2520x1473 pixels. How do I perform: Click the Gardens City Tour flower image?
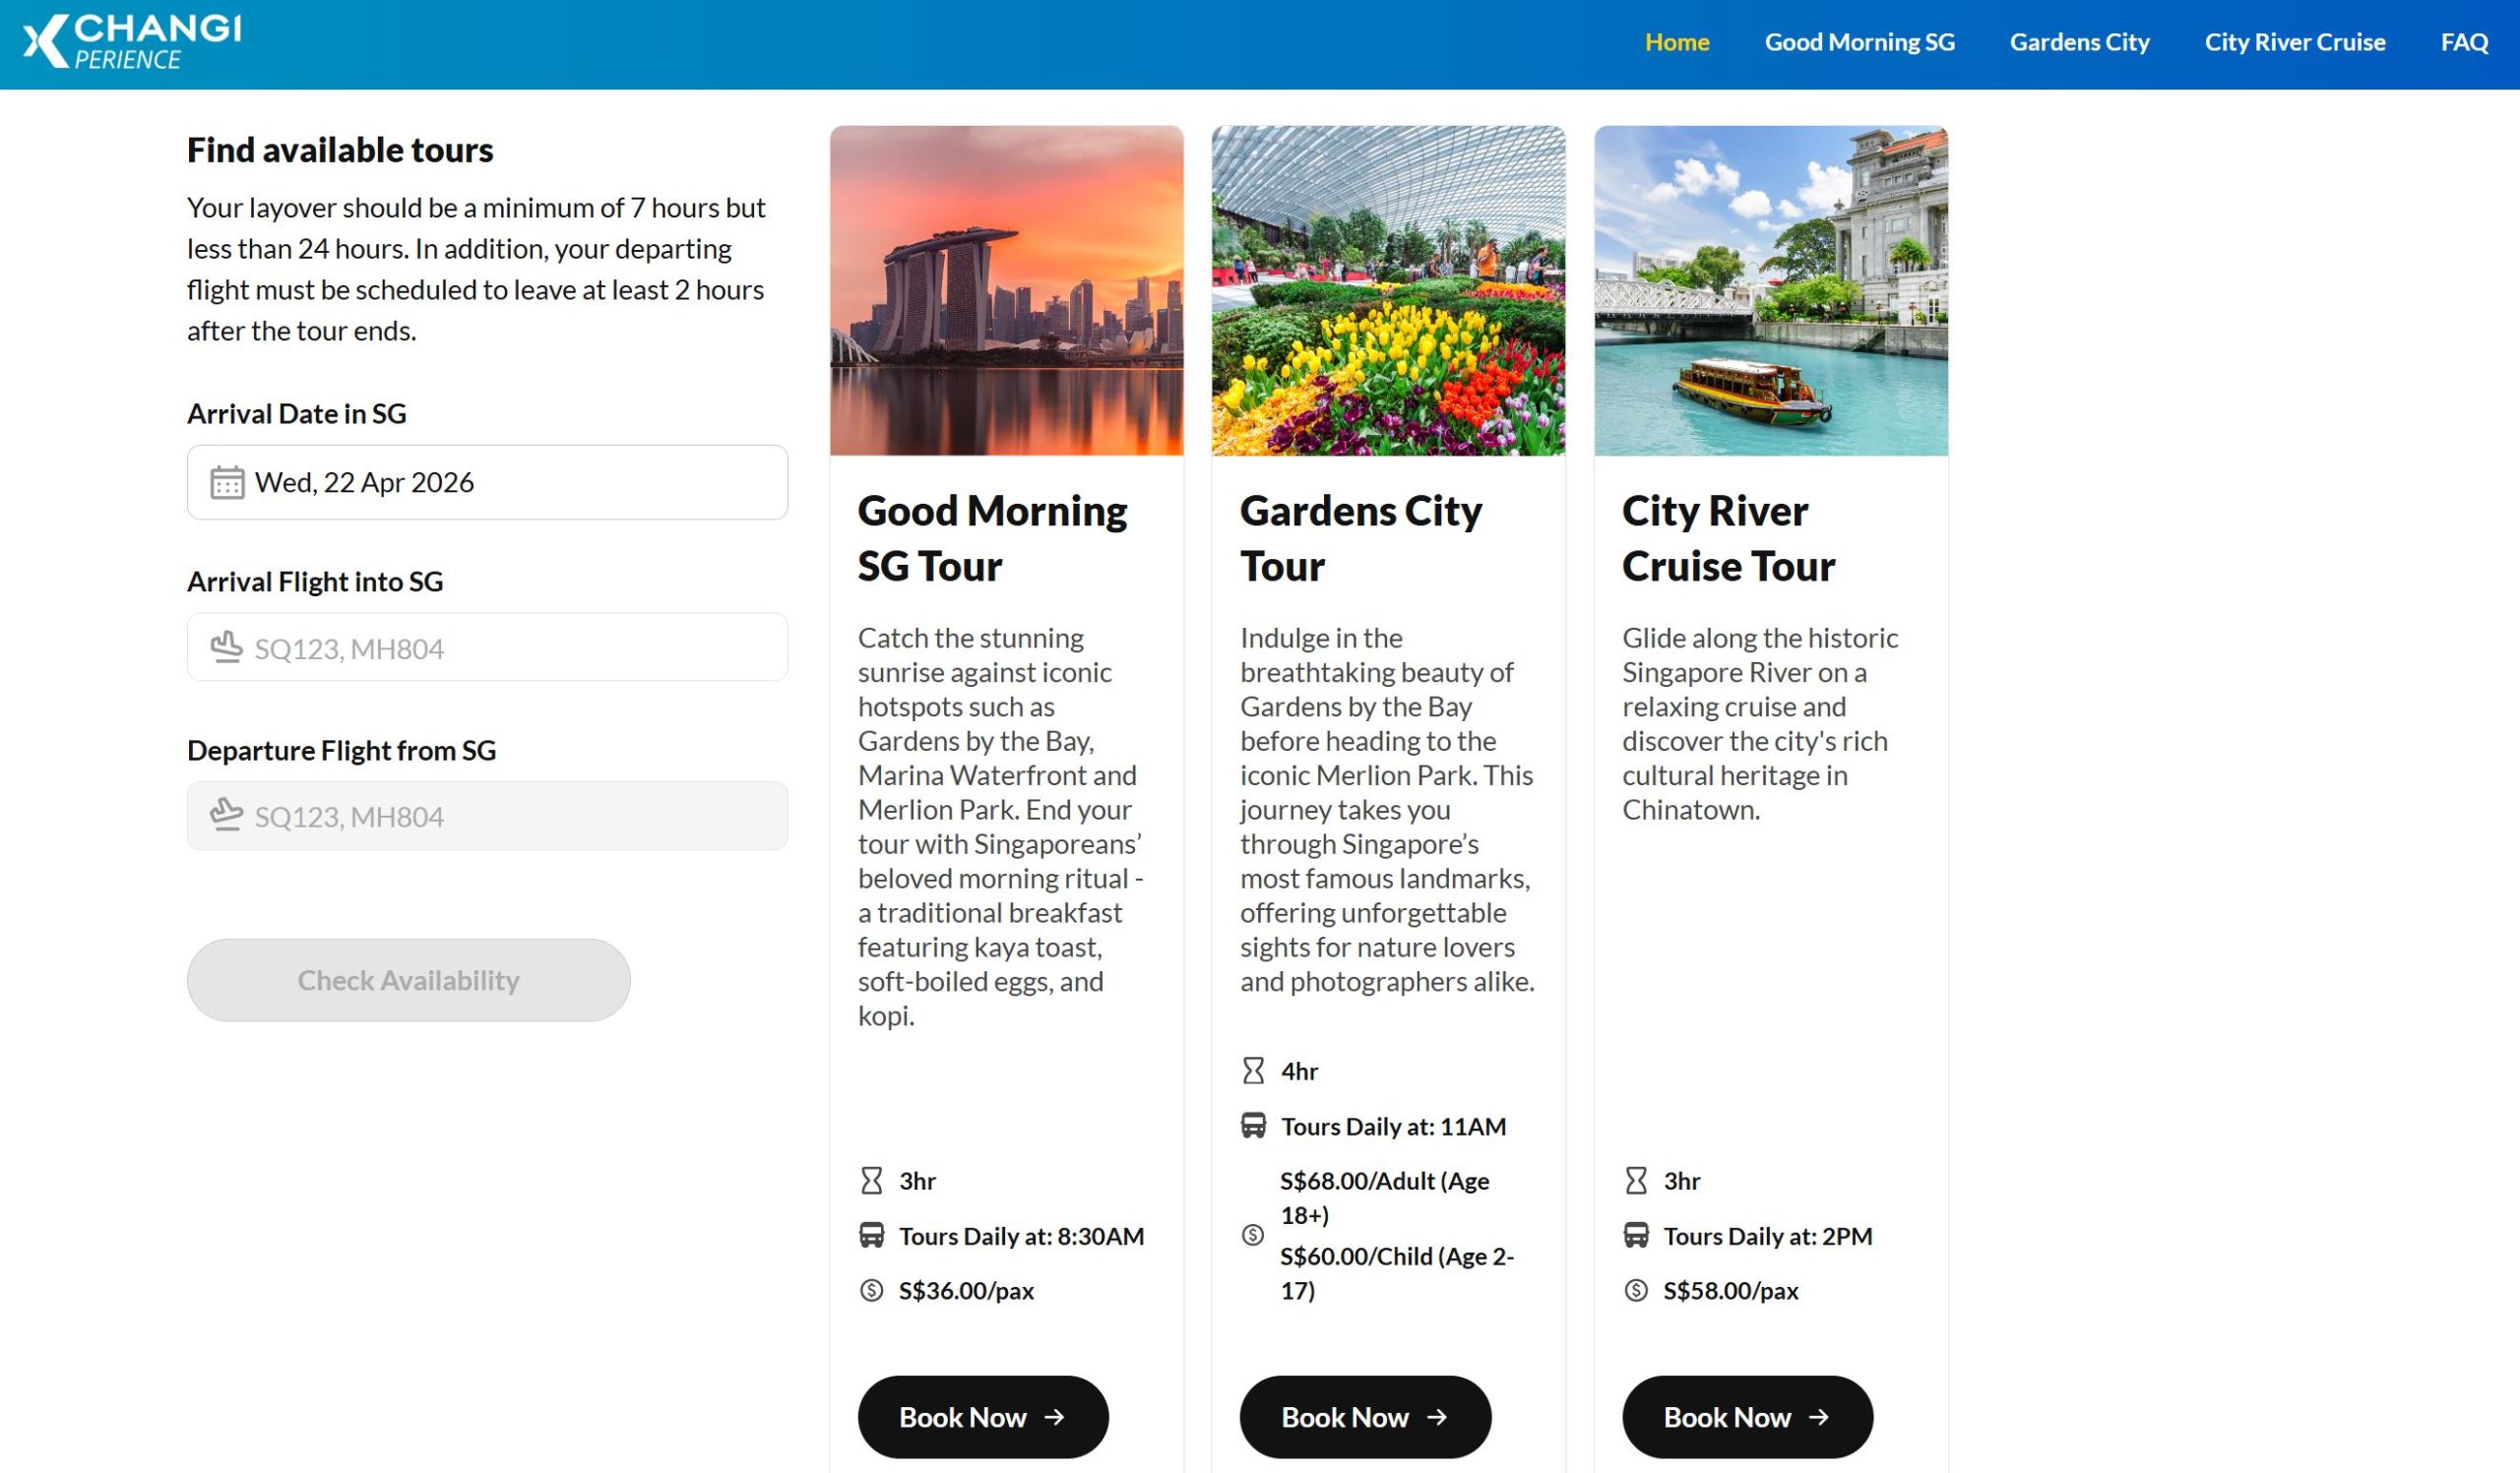(1388, 290)
